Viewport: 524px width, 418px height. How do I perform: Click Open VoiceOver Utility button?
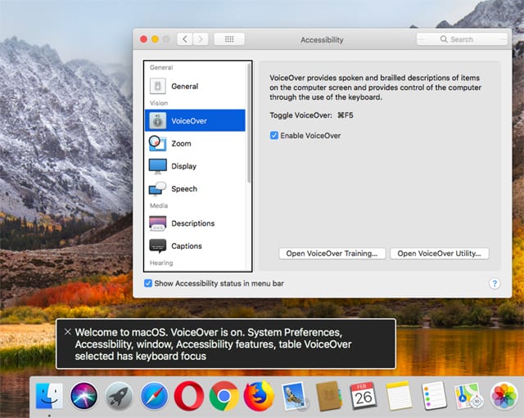click(x=439, y=254)
